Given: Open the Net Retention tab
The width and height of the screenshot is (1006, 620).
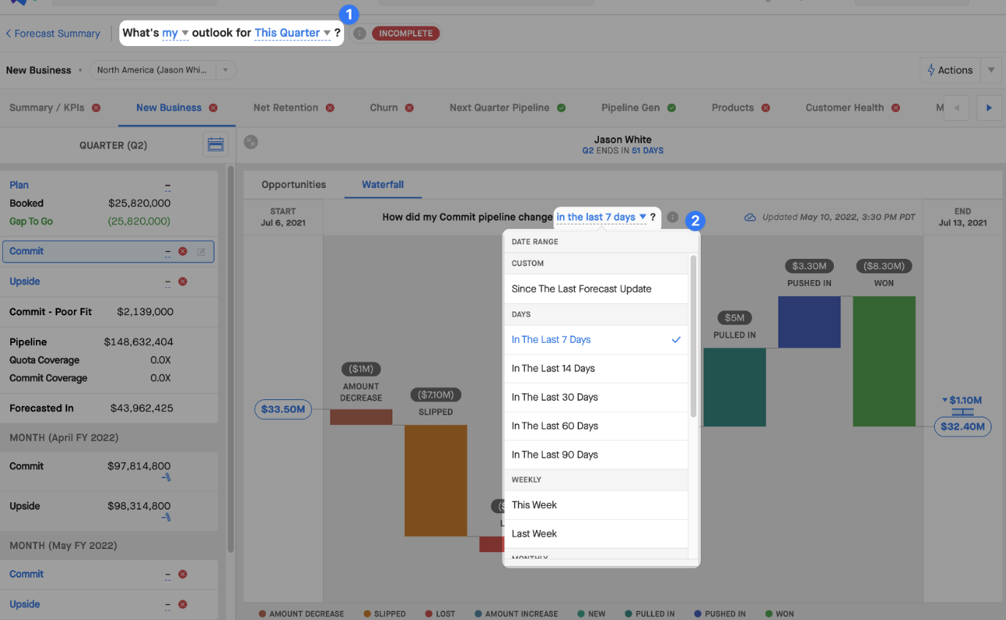Looking at the screenshot, I should (294, 107).
